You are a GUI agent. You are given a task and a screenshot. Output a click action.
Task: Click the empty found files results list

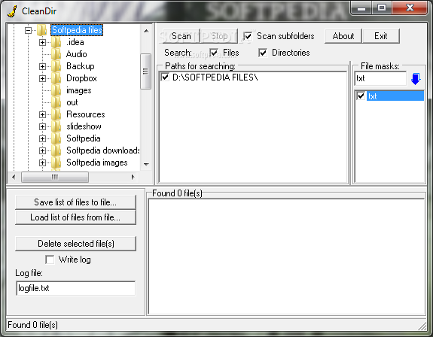pyautogui.click(x=286, y=257)
